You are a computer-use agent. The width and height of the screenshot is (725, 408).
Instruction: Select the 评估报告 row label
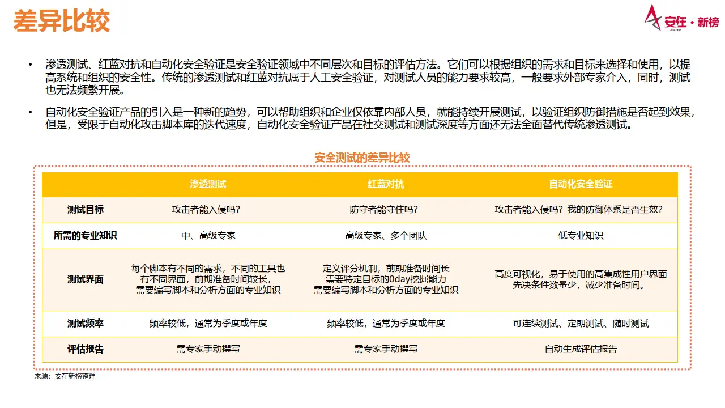click(86, 349)
